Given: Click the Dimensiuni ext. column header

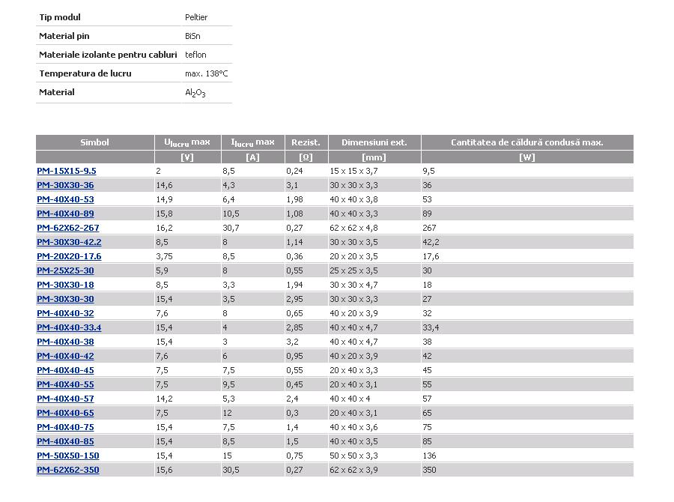Looking at the screenshot, I should point(374,142).
